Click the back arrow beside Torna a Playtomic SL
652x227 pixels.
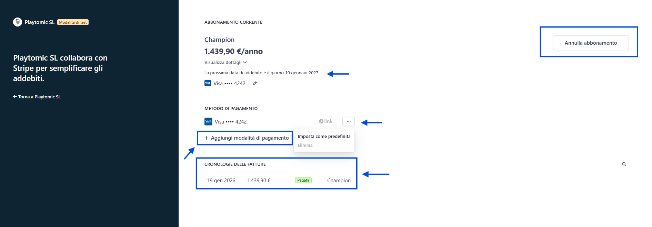[15, 97]
